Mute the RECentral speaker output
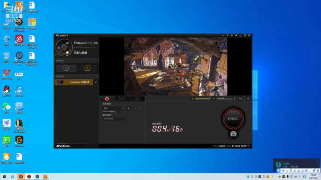The image size is (321, 180). [214, 98]
